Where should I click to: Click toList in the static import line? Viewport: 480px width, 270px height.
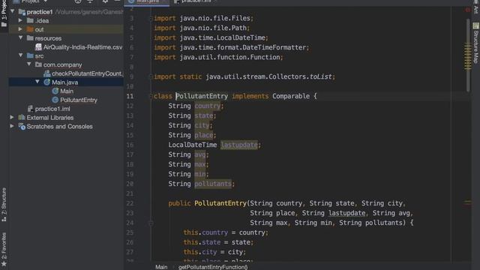320,76
